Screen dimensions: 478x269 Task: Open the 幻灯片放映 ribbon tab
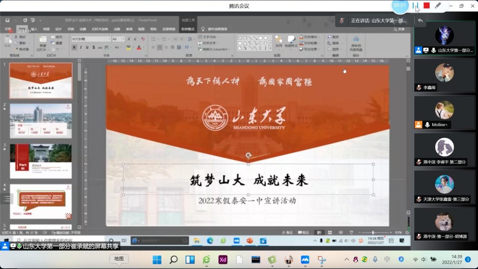pyautogui.click(x=100, y=29)
